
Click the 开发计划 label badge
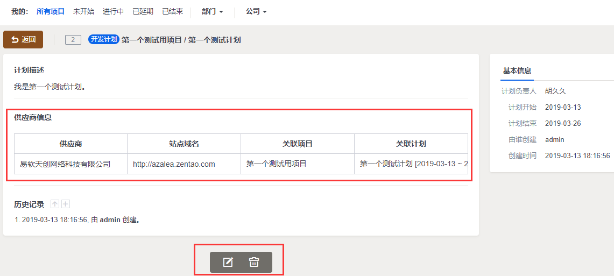(x=103, y=39)
